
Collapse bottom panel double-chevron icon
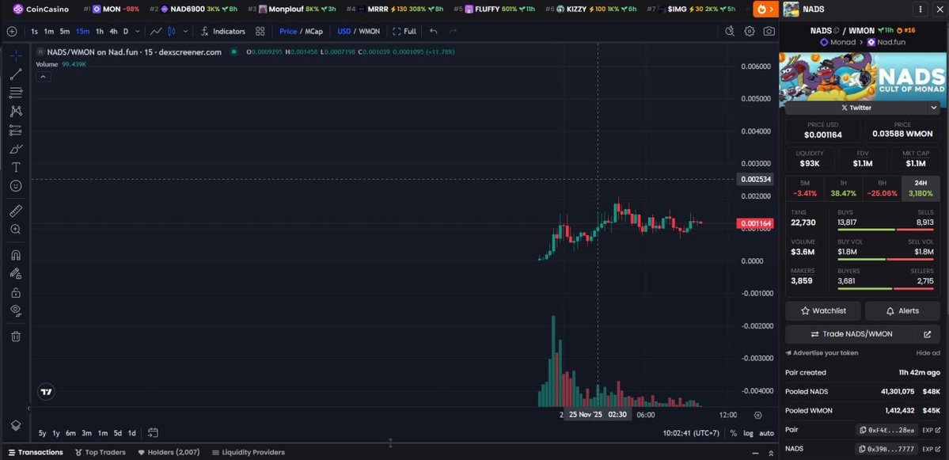coord(771,453)
